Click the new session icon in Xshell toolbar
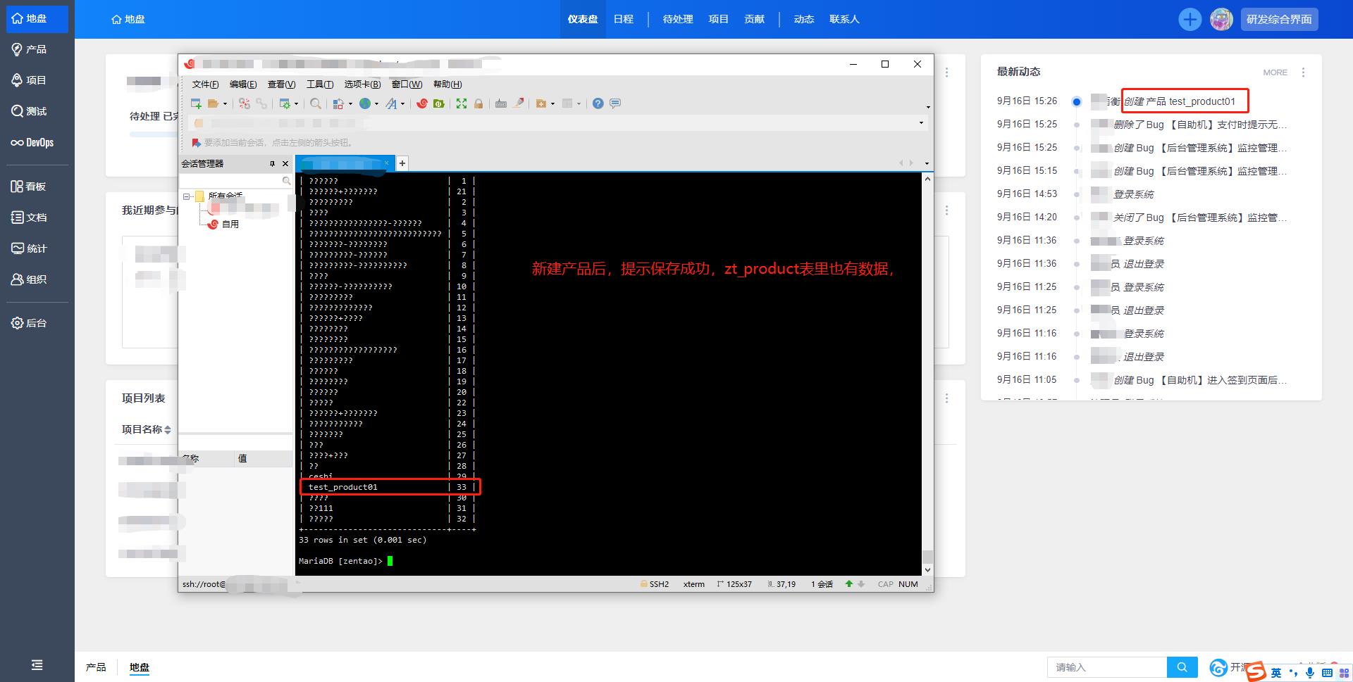Viewport: 1353px width, 682px height. [x=197, y=103]
